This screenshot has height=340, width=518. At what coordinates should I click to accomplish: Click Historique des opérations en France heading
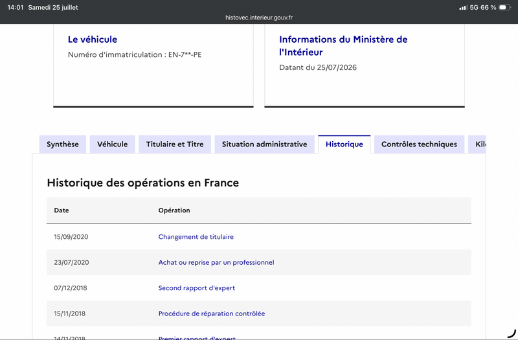click(x=142, y=183)
